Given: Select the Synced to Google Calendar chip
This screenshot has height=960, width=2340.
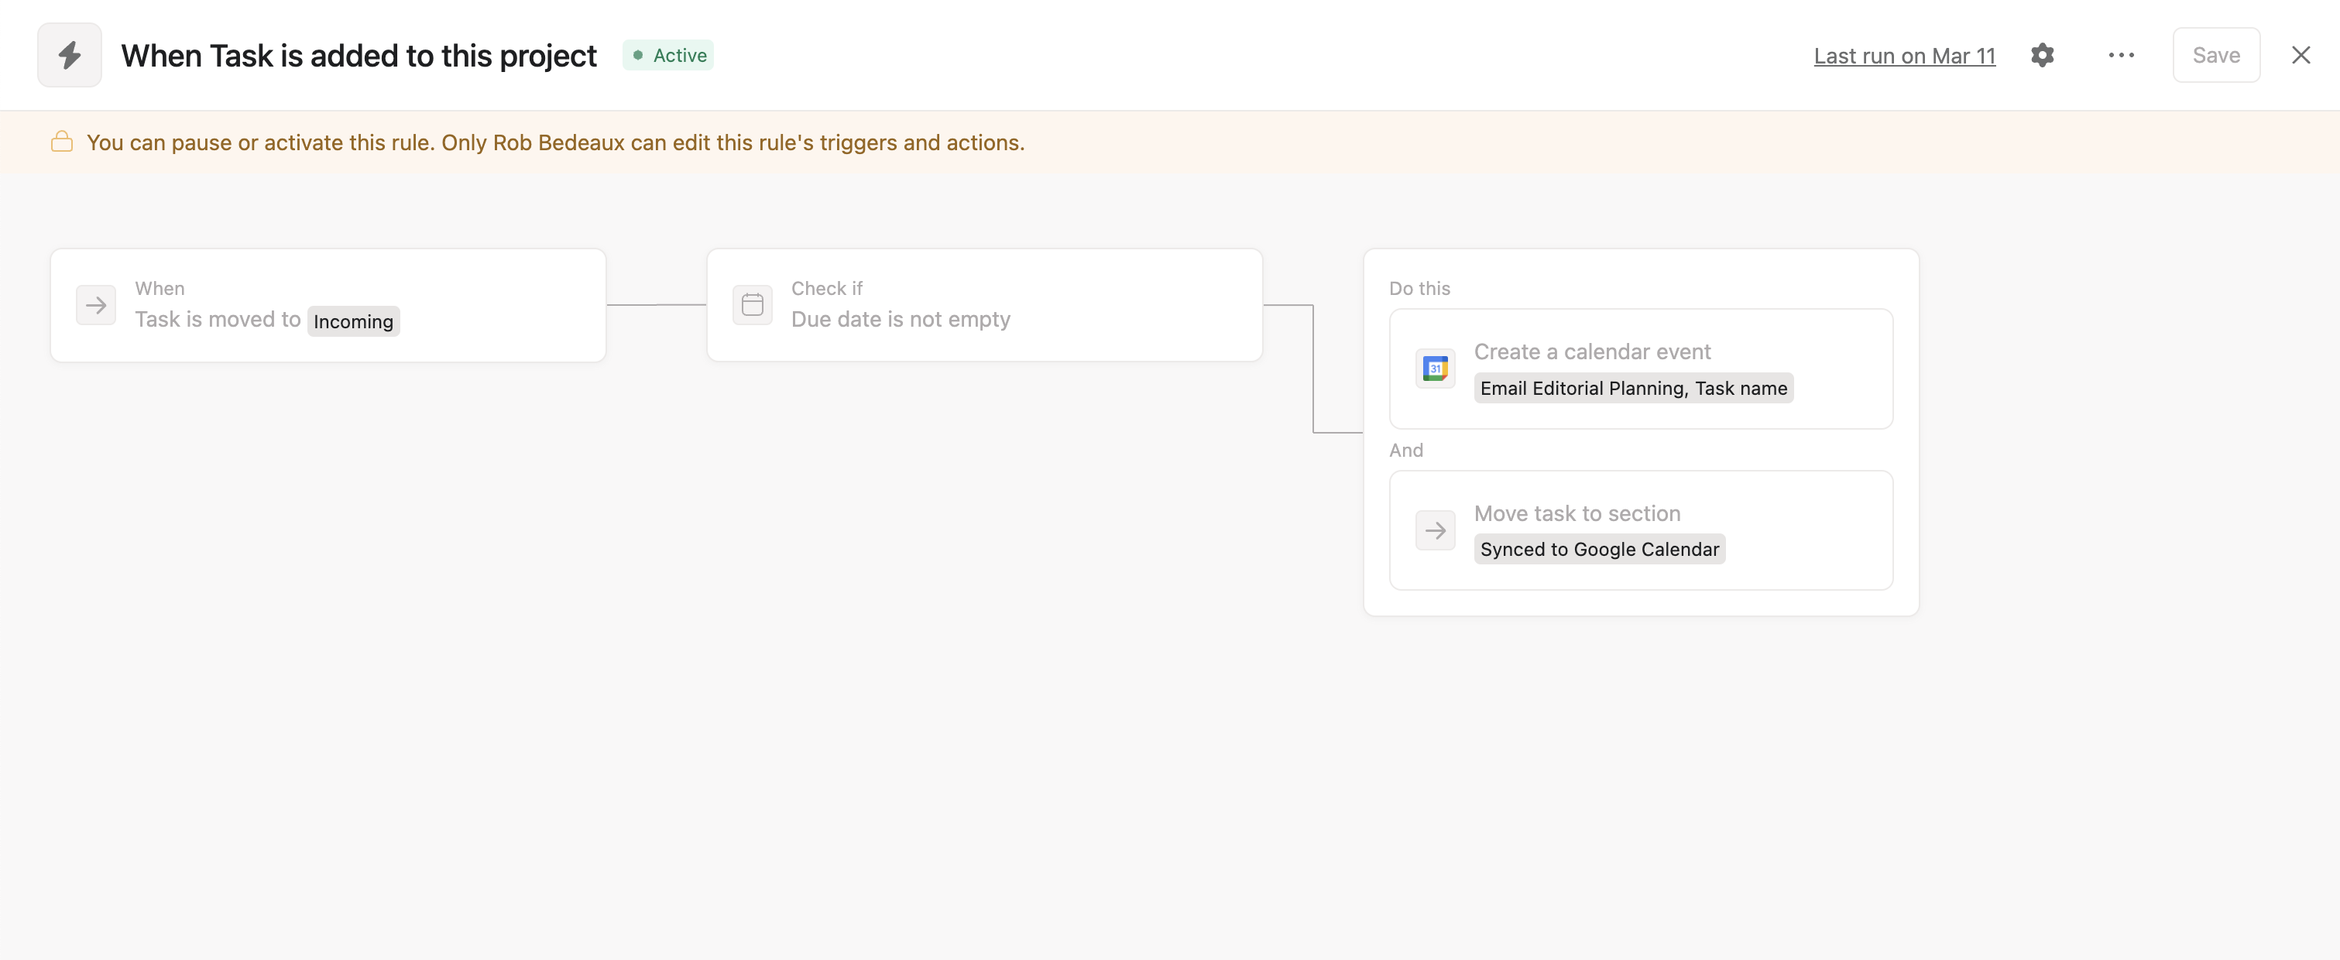Looking at the screenshot, I should pyautogui.click(x=1599, y=550).
